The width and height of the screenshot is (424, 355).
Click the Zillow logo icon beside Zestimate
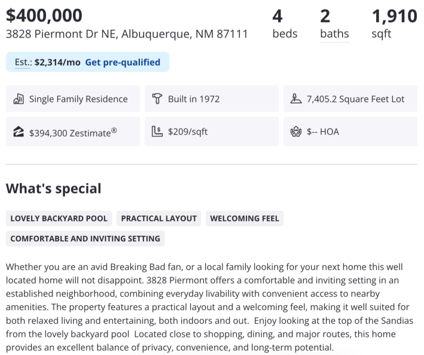(19, 132)
